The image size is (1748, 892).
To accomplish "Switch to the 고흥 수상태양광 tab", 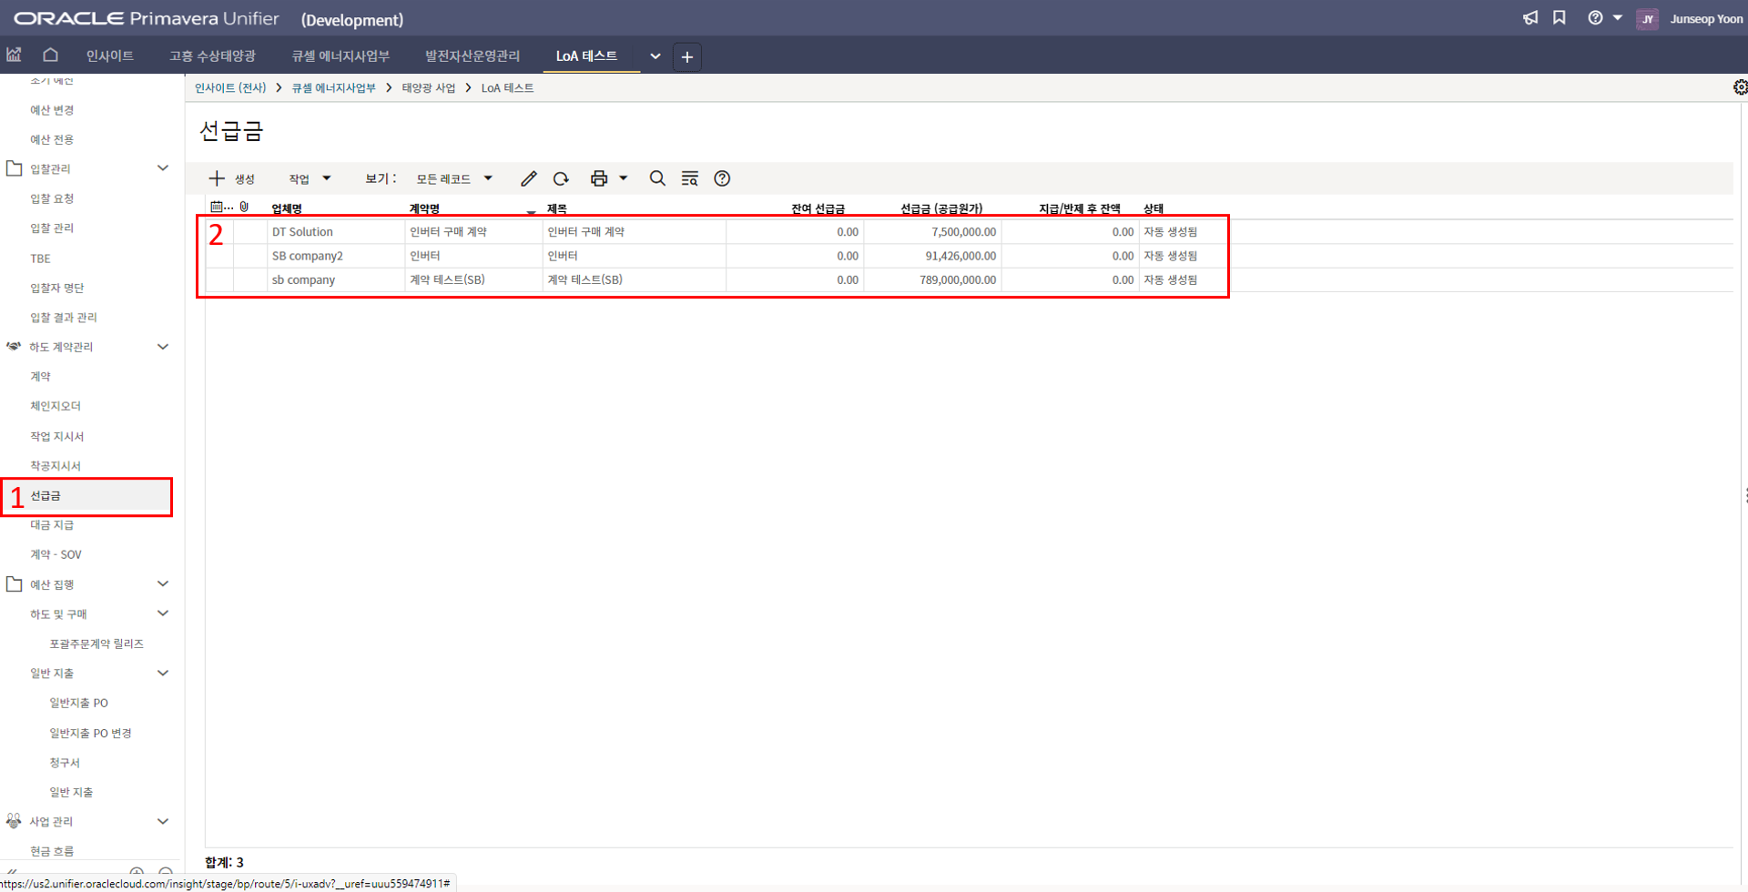I will 212,56.
